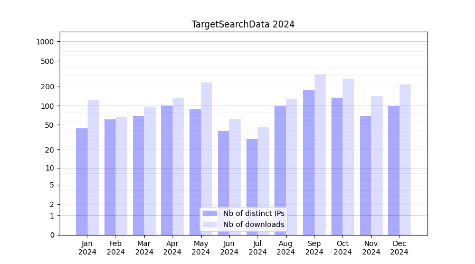Select the "Nb of downloads" legend text
The width and height of the screenshot is (475, 264).
tap(253, 224)
